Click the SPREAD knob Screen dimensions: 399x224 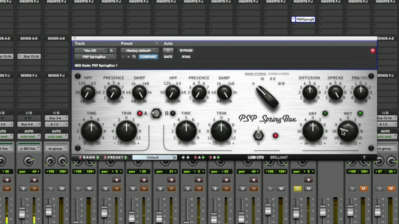[336, 92]
